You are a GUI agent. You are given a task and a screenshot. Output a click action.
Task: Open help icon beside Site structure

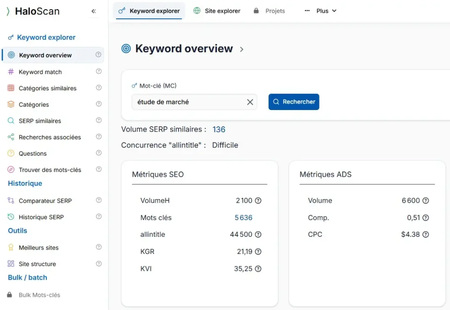pyautogui.click(x=99, y=264)
